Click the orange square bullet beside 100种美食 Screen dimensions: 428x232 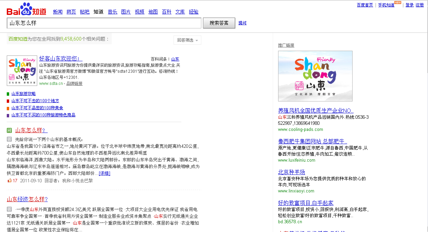click(x=8, y=108)
